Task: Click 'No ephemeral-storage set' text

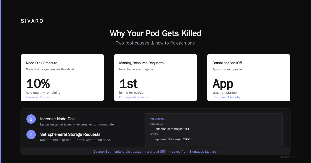Action: 137,69
